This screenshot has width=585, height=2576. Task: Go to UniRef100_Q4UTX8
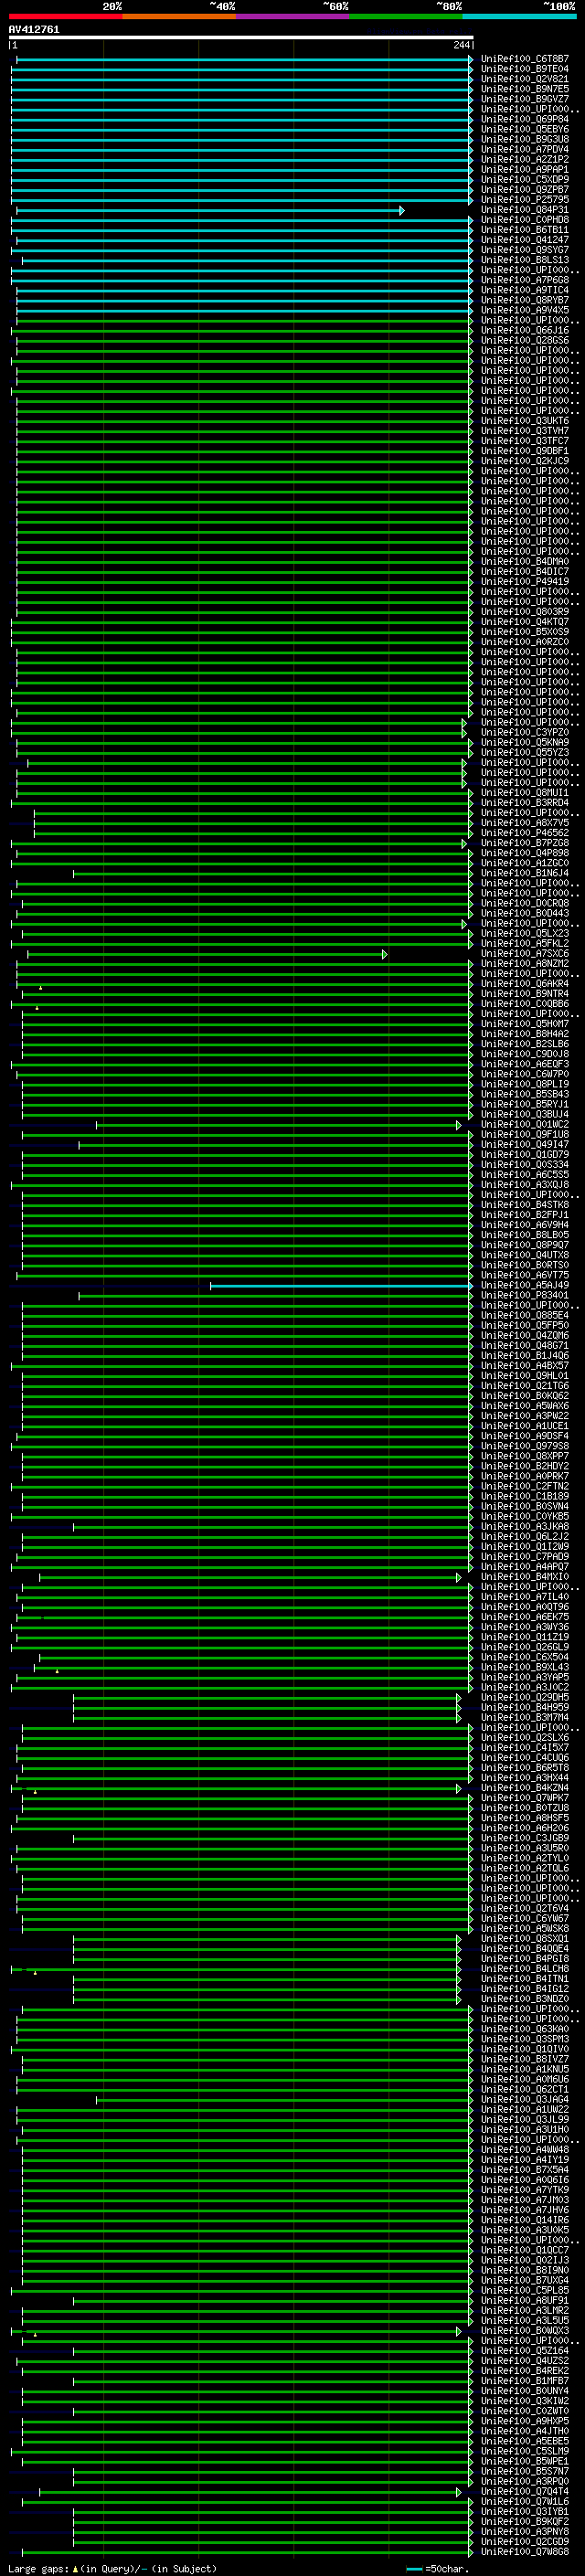[x=524, y=1255]
